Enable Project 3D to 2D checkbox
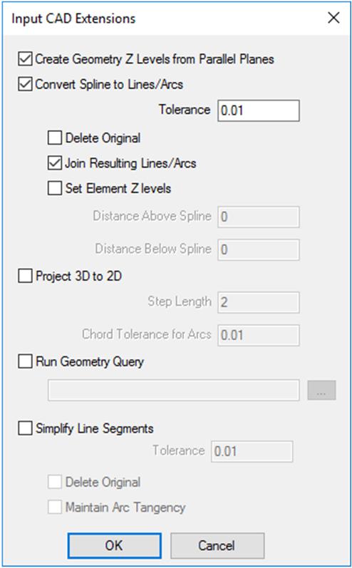 pos(25,277)
